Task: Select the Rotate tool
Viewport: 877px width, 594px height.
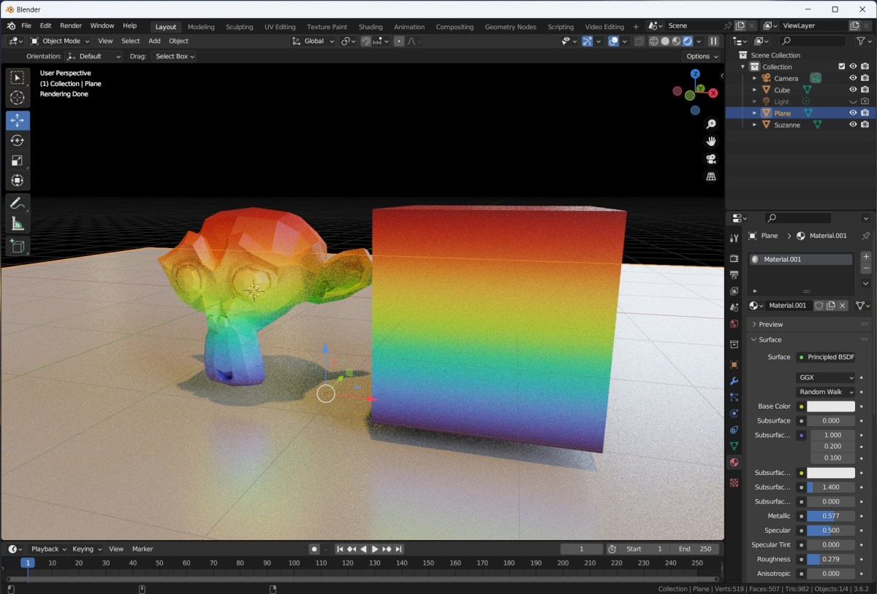Action: point(18,140)
